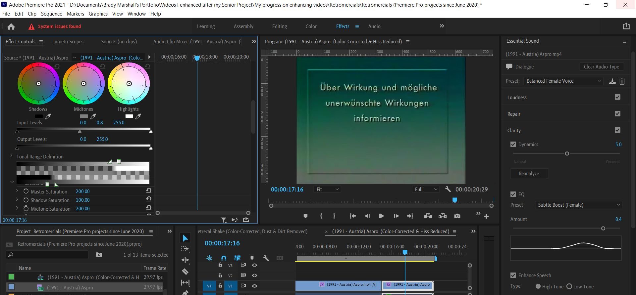Expand Tonal Range Definition

[11, 156]
